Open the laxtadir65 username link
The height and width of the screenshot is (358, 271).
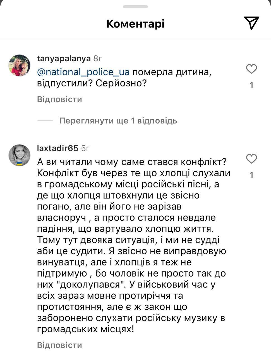[57, 148]
